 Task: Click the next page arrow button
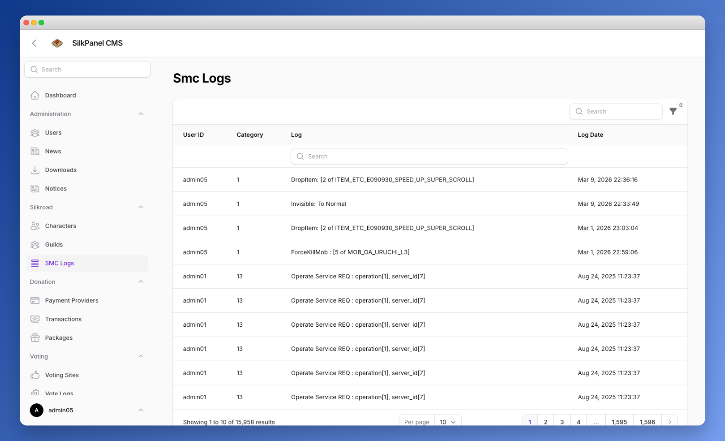(x=670, y=422)
